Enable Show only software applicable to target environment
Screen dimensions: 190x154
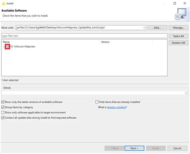coord(3,112)
